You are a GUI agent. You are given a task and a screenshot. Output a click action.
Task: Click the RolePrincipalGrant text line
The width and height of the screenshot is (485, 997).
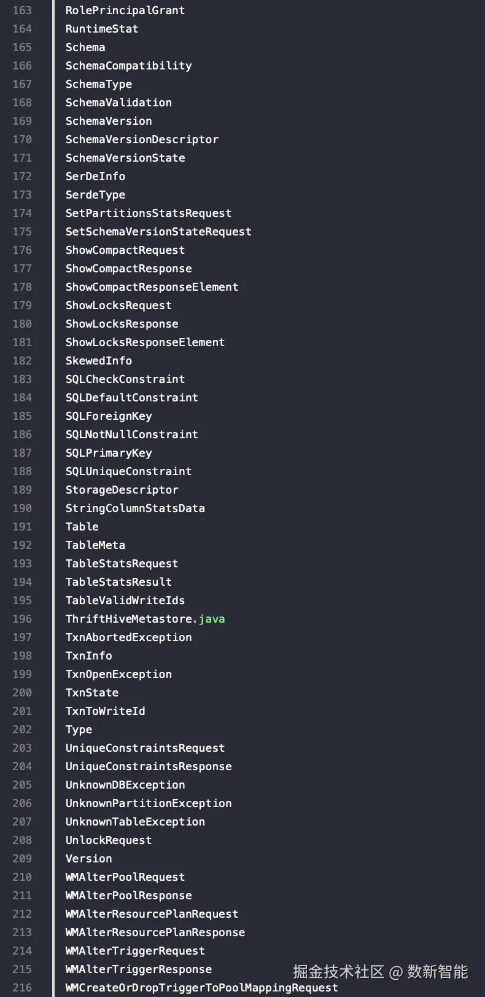(x=125, y=10)
